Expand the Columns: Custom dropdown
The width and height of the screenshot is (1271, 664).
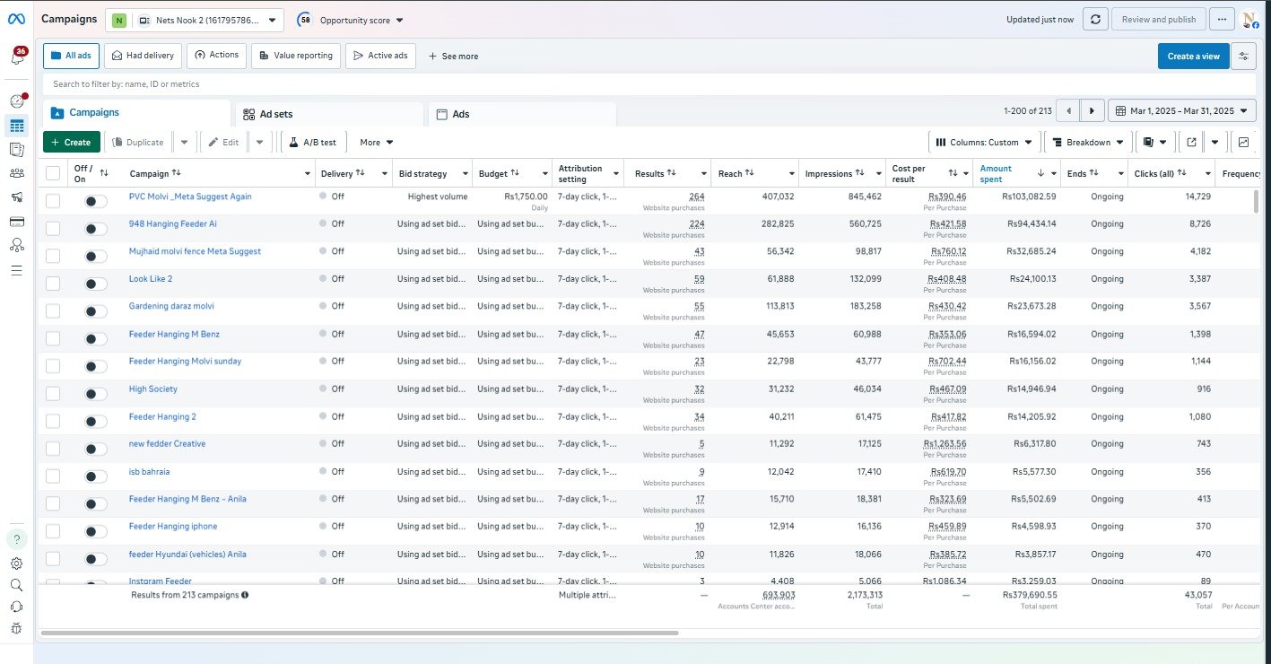[x=984, y=142]
